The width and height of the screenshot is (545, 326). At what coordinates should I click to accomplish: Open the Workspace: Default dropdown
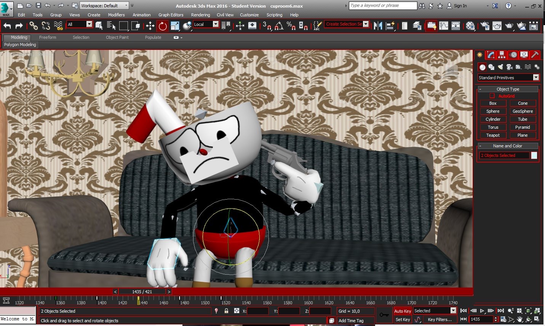(x=104, y=6)
